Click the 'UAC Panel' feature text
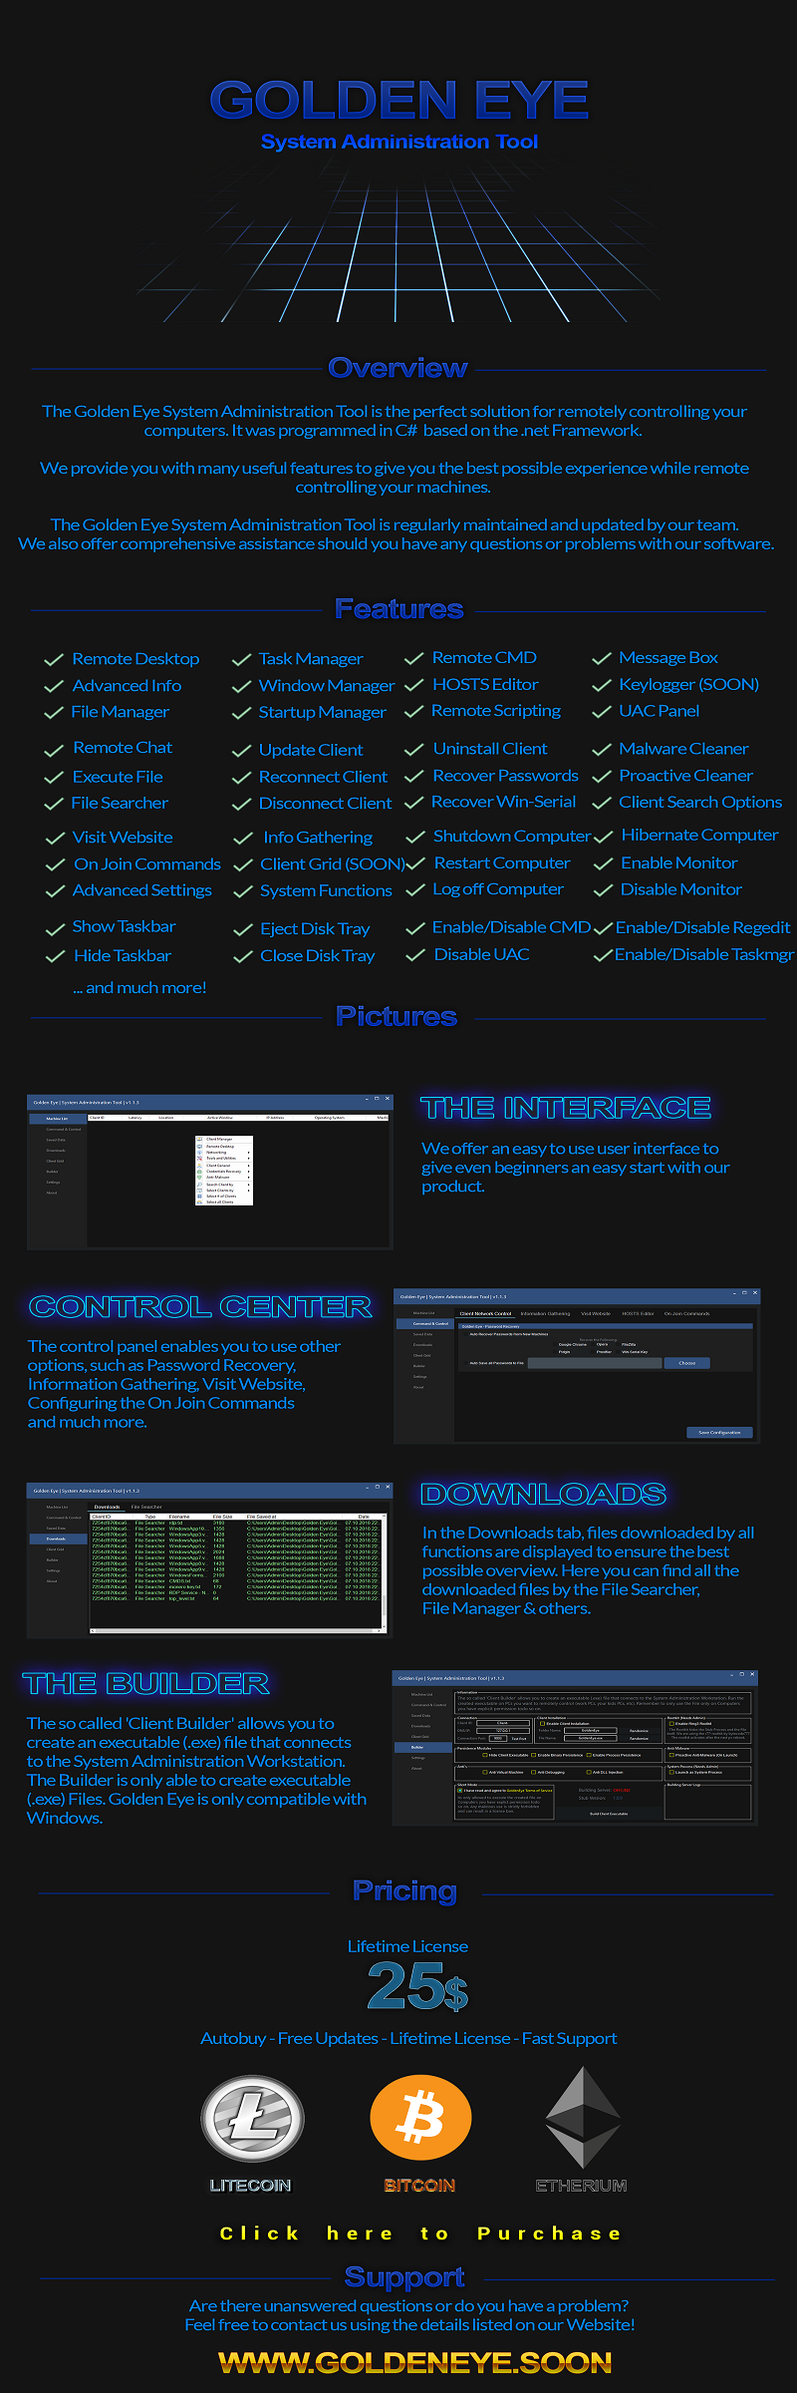 coord(660,711)
